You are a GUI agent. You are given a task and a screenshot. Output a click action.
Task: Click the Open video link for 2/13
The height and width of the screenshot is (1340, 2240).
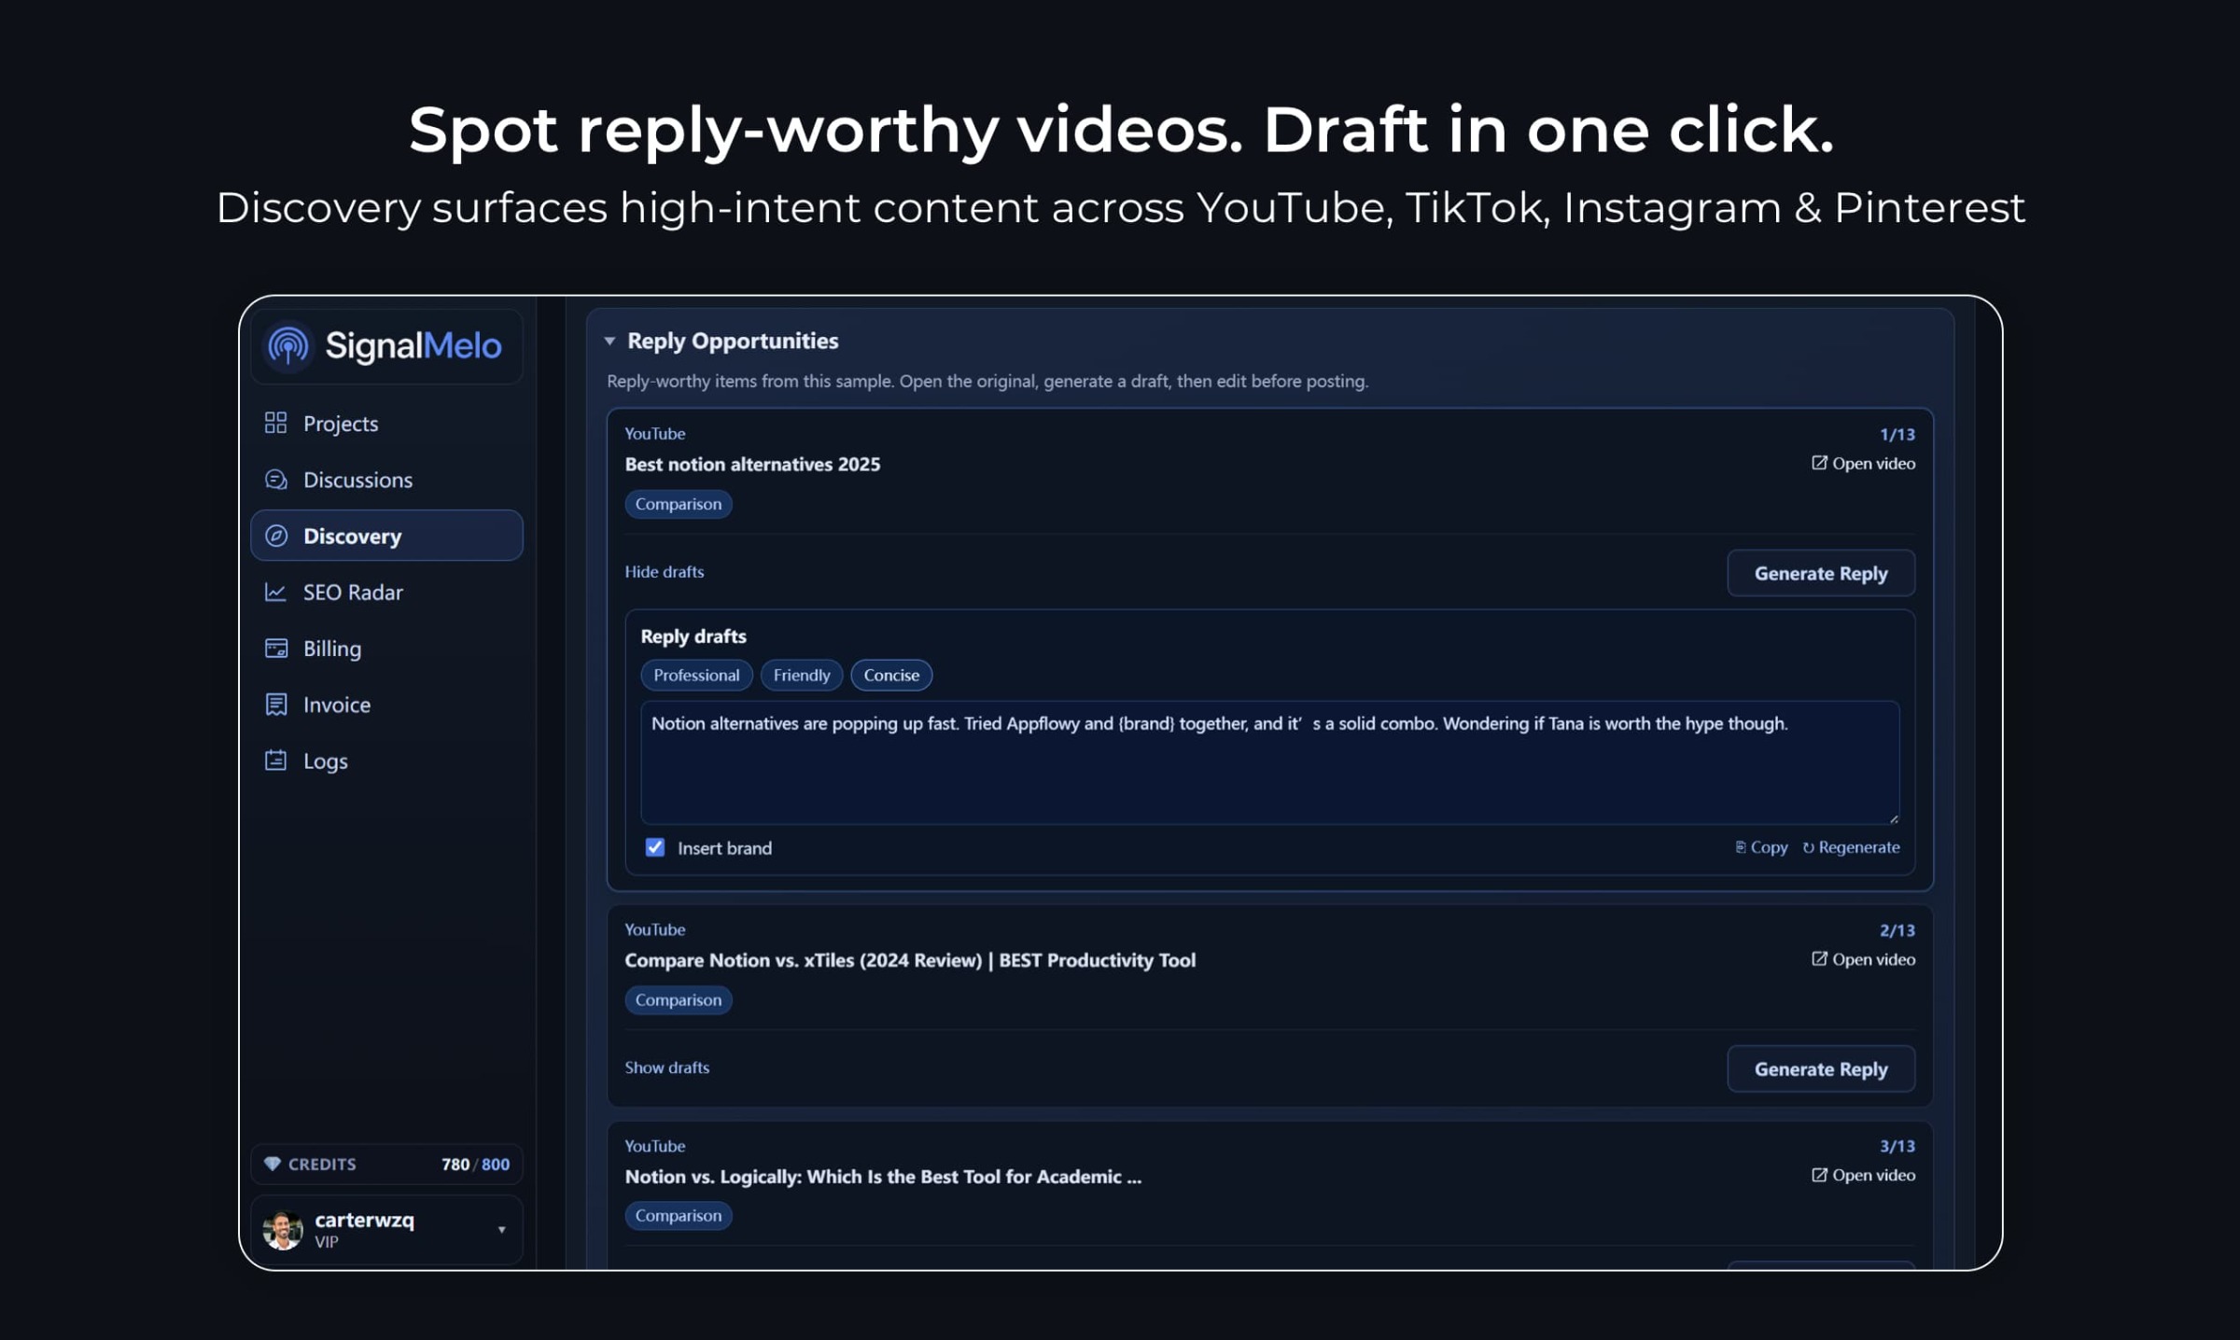coord(1864,959)
